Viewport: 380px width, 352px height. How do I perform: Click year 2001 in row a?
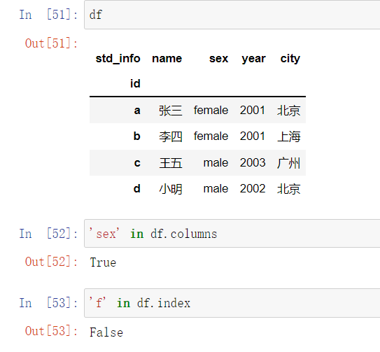click(253, 111)
